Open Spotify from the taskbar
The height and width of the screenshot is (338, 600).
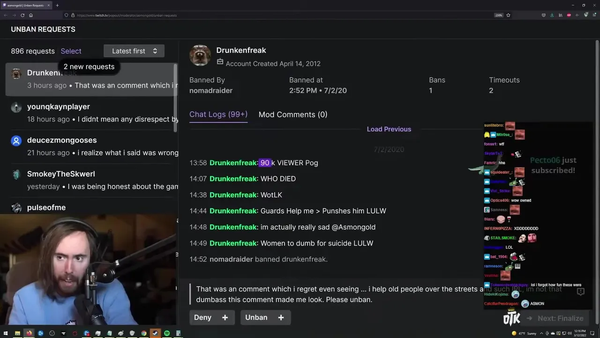point(166,333)
